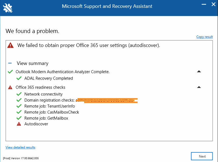Open the Copy result link
Screen dimensions: 218x162
click(x=205, y=37)
